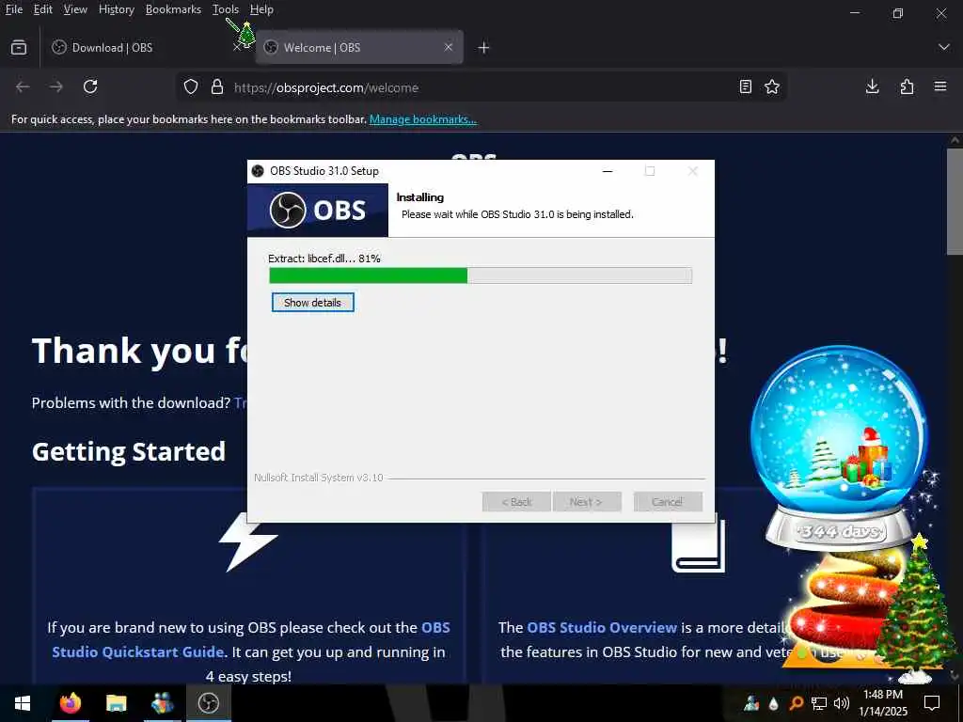Click Show details in OBS Setup
963x722 pixels.
312,302
